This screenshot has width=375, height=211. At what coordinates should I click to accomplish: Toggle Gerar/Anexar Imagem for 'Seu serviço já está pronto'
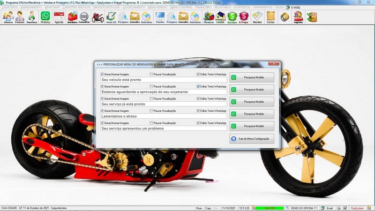point(102,98)
